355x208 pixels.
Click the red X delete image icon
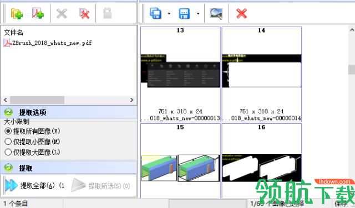241,13
